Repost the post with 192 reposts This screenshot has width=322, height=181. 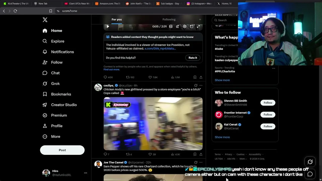click(128, 77)
